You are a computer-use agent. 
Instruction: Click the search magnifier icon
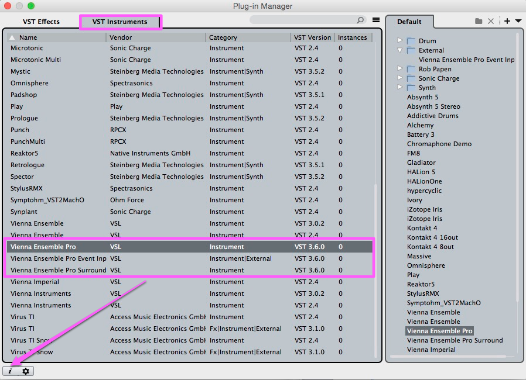[x=360, y=20]
